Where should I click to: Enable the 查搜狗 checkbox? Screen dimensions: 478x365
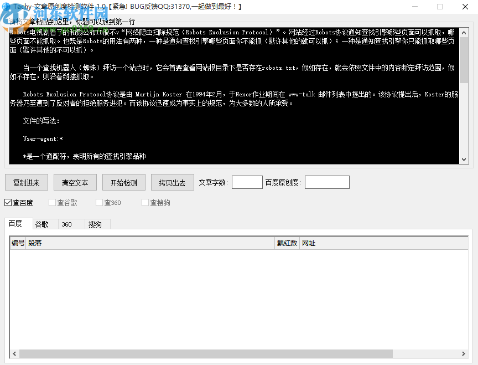[x=143, y=203]
